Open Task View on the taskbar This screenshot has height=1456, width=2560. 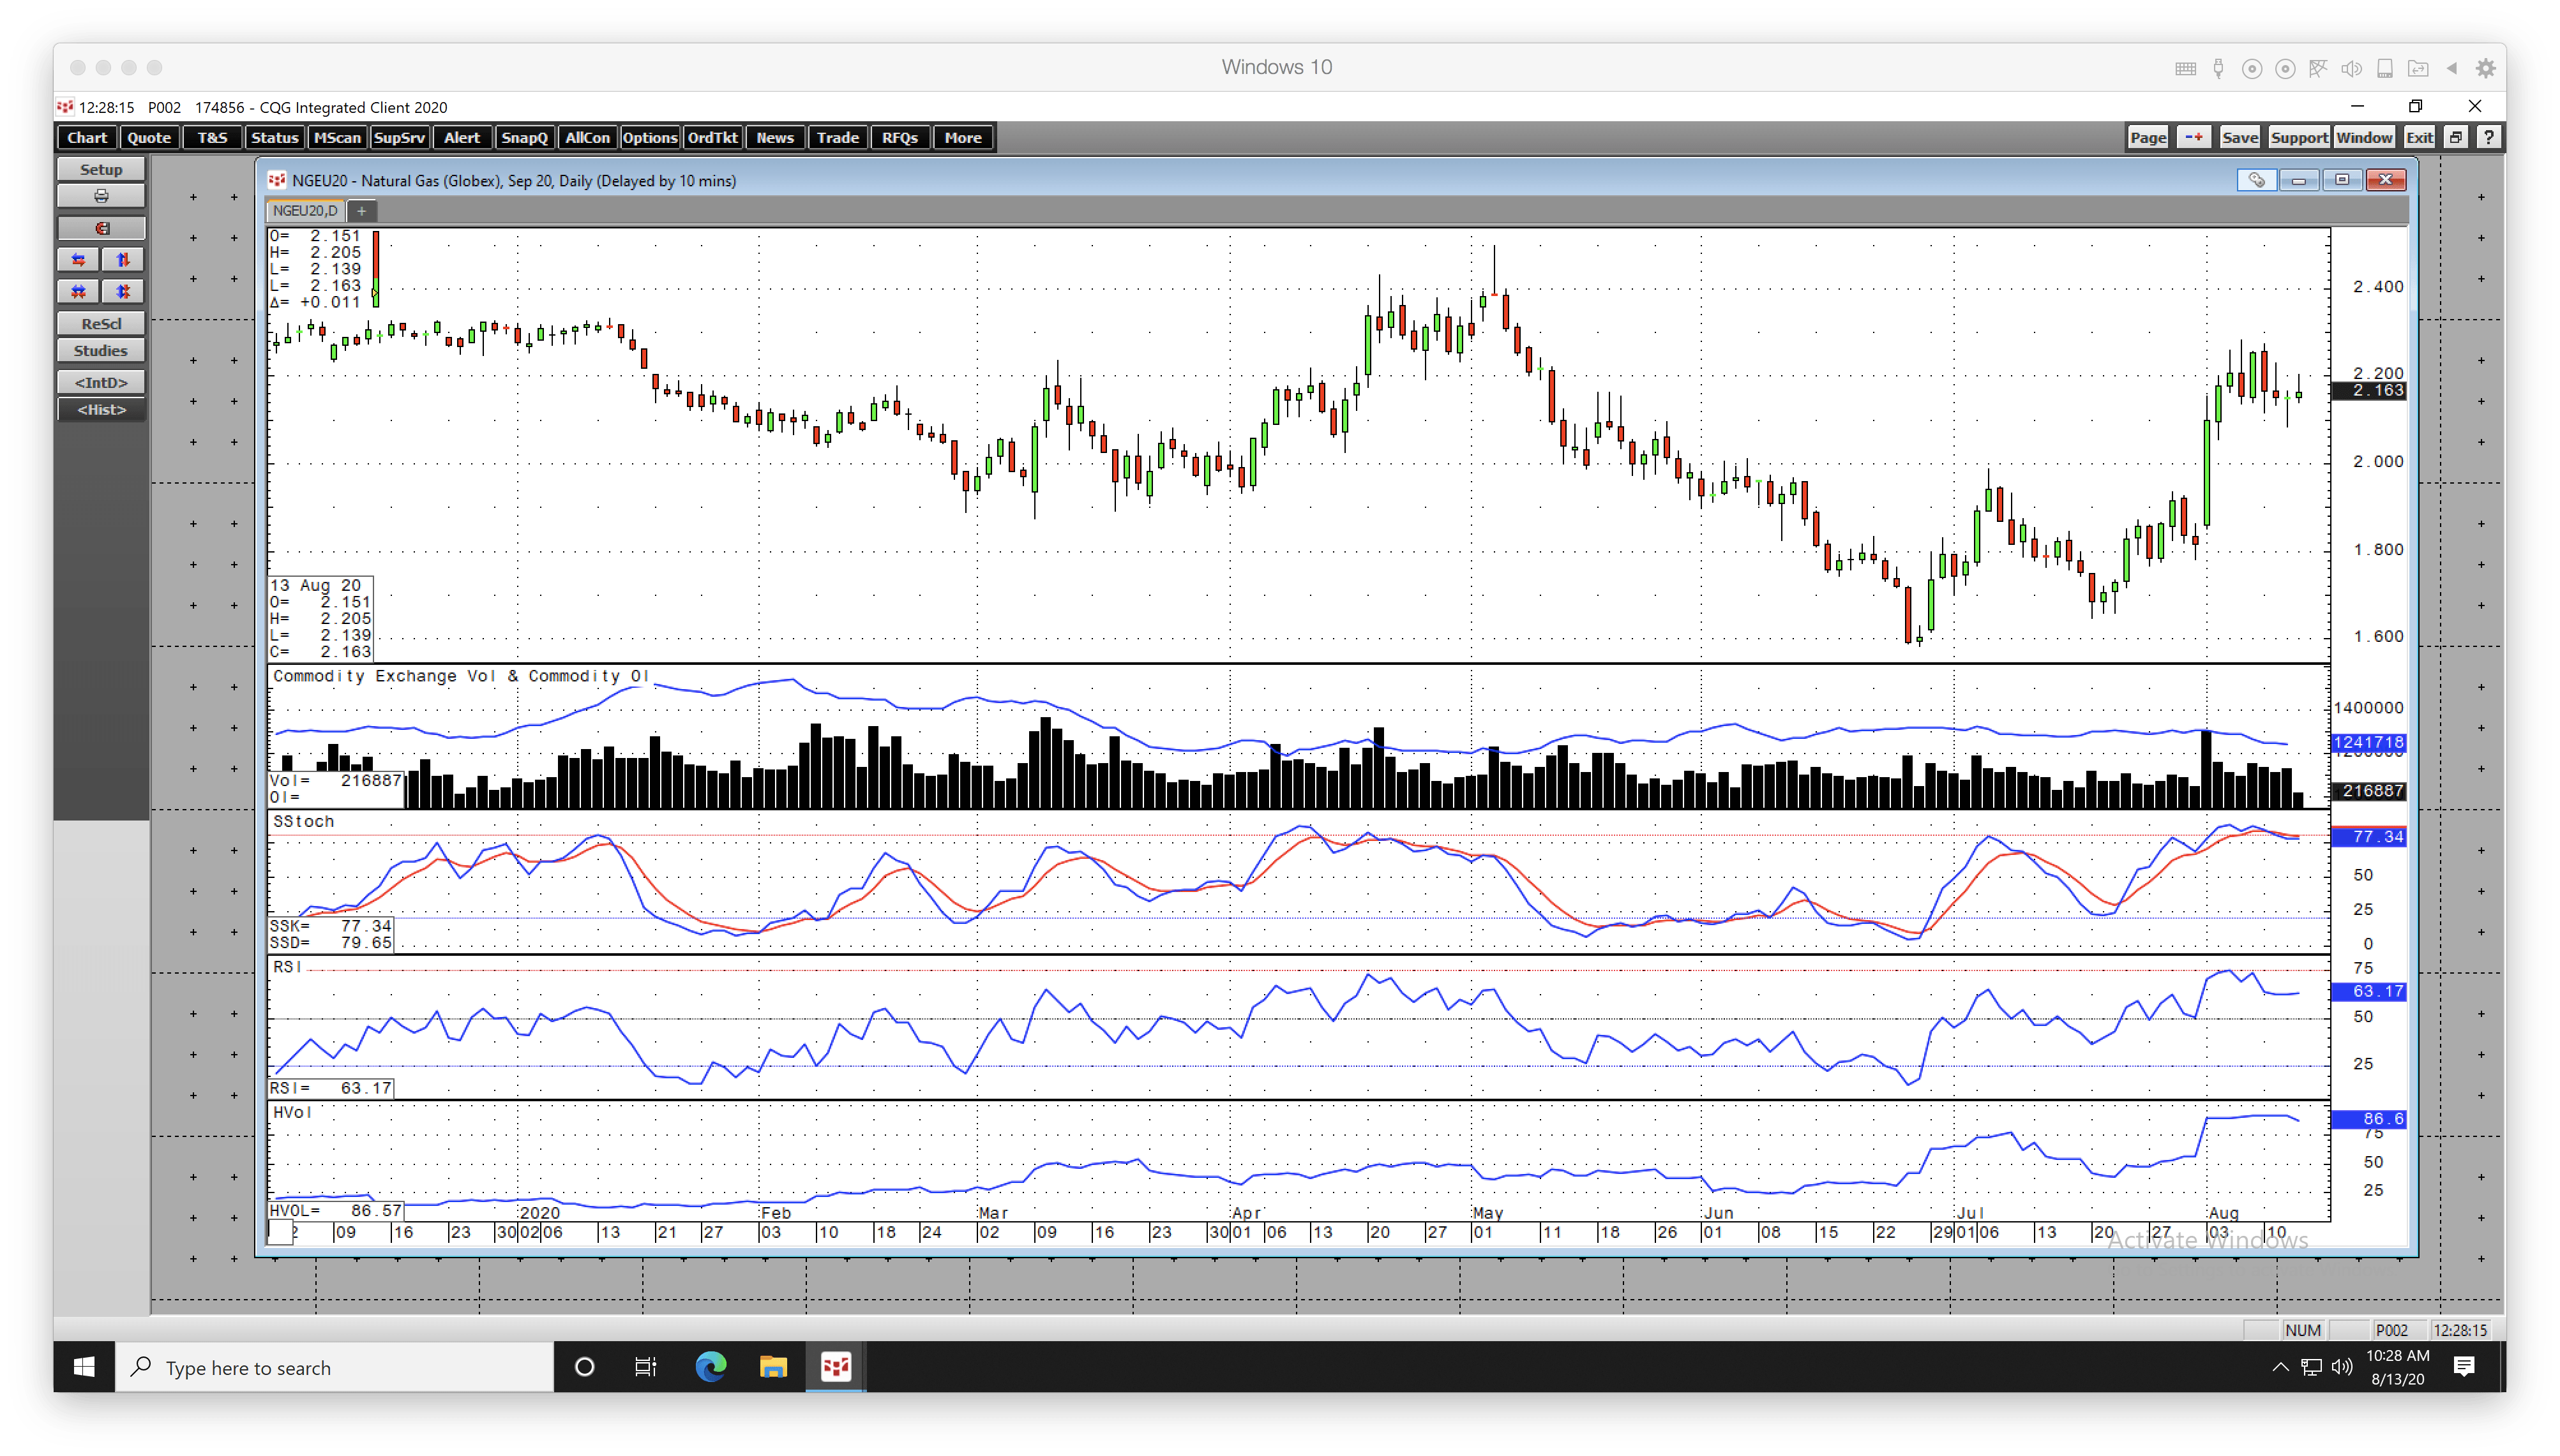click(x=645, y=1366)
